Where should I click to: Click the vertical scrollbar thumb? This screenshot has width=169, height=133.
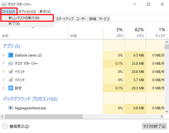pos(167,47)
